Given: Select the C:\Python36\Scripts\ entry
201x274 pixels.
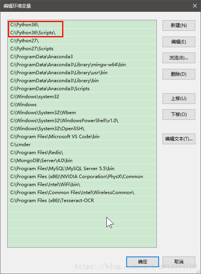Looking at the screenshot, I should point(82,33).
